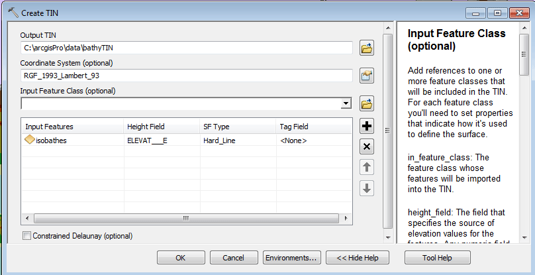Click the Cancel button
The height and width of the screenshot is (275, 535).
click(x=233, y=258)
